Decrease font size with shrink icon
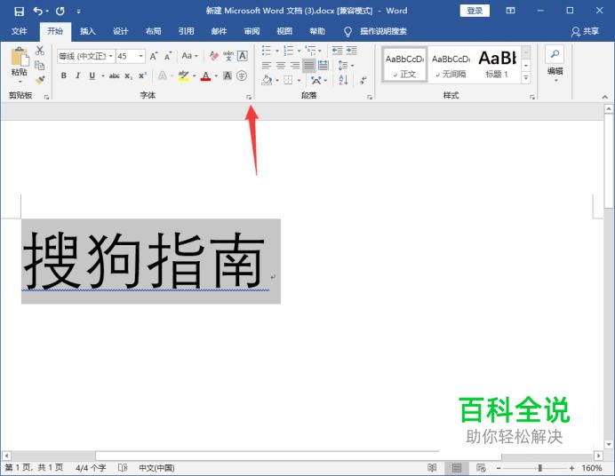This screenshot has width=615, height=476. tap(168, 56)
